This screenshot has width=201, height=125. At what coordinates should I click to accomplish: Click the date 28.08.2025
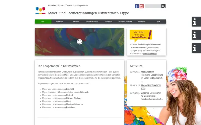(x=135, y=72)
